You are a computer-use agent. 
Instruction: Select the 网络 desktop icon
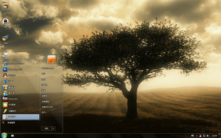click(x=6, y=40)
